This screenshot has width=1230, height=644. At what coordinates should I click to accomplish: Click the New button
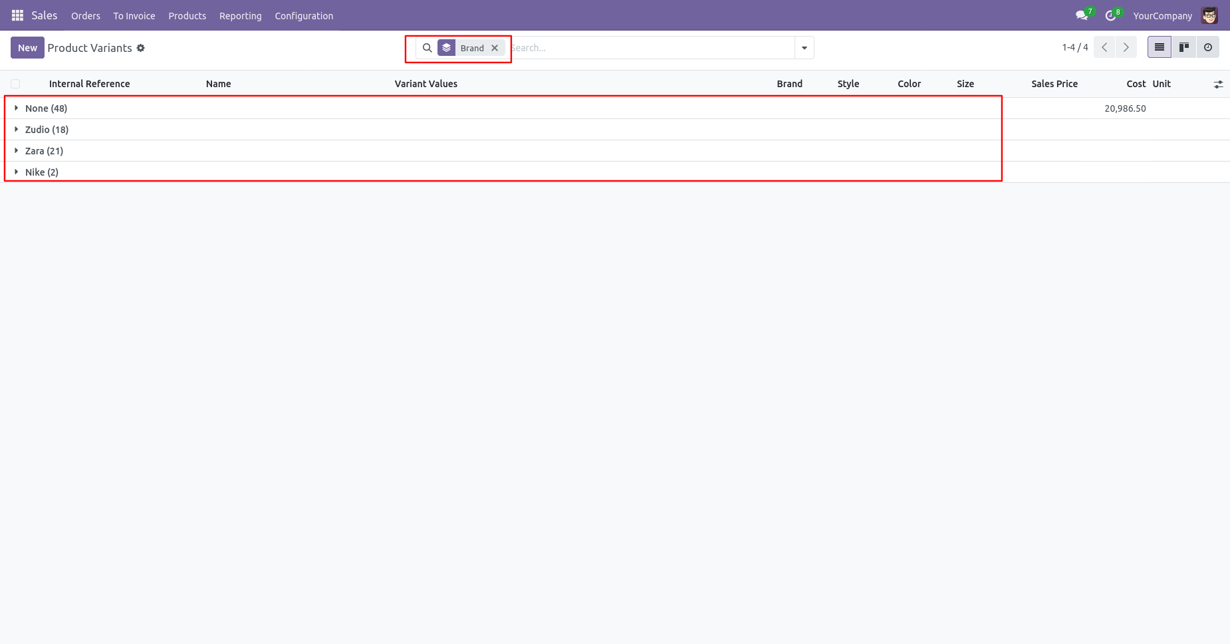(x=27, y=48)
